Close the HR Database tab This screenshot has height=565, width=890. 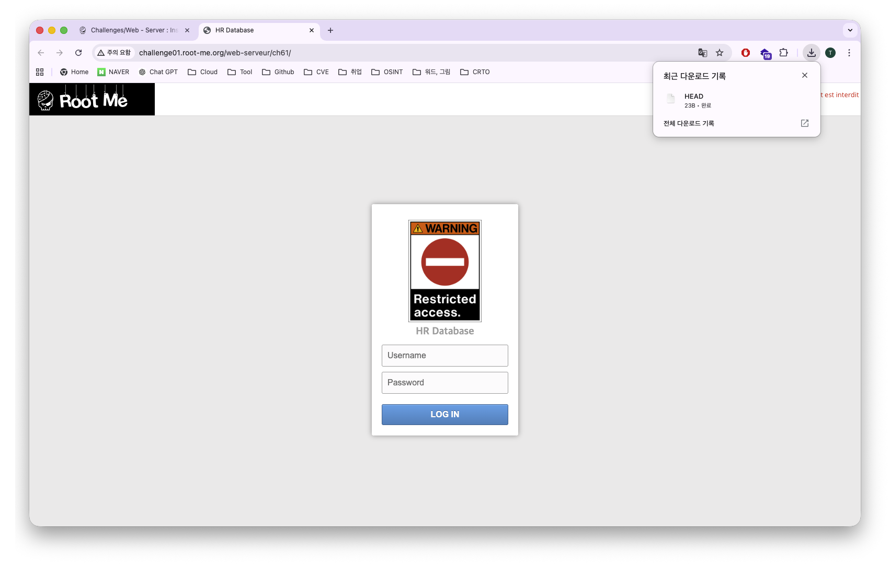312,30
